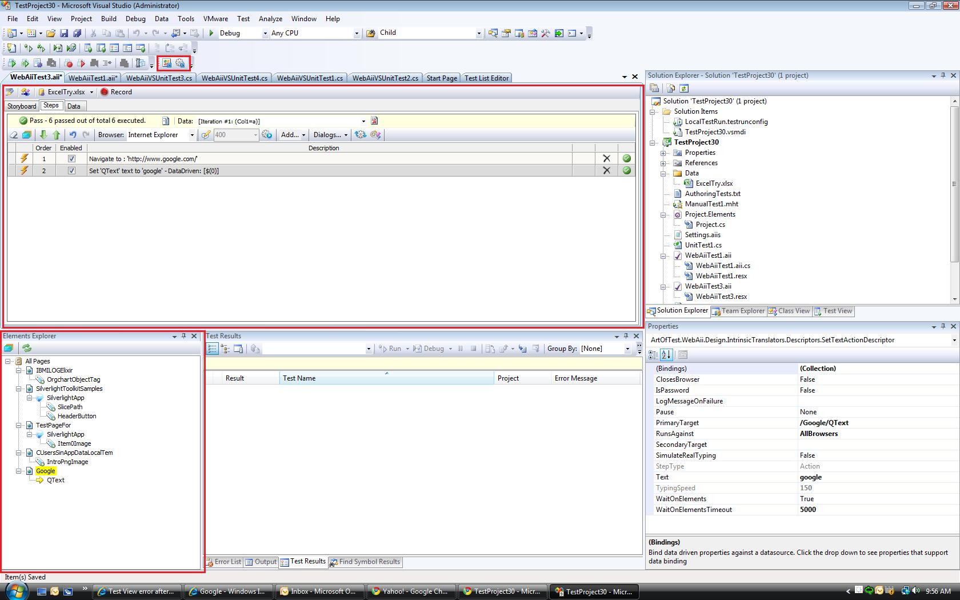Move selected step up with green arrow
Image resolution: width=960 pixels, height=600 pixels.
coord(57,135)
